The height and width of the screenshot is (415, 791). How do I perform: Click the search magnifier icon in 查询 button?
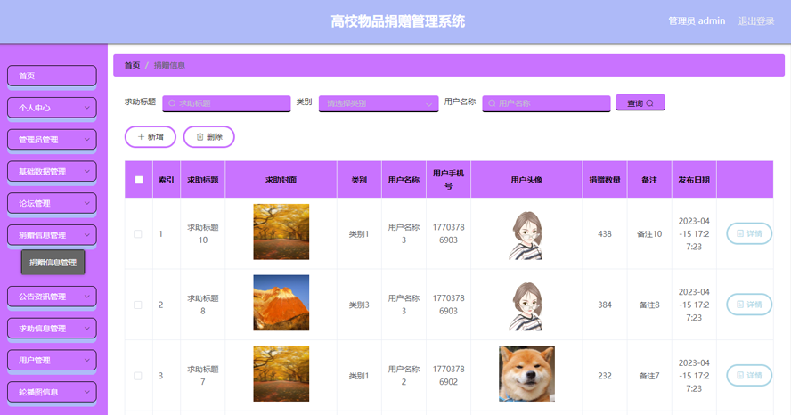point(649,103)
